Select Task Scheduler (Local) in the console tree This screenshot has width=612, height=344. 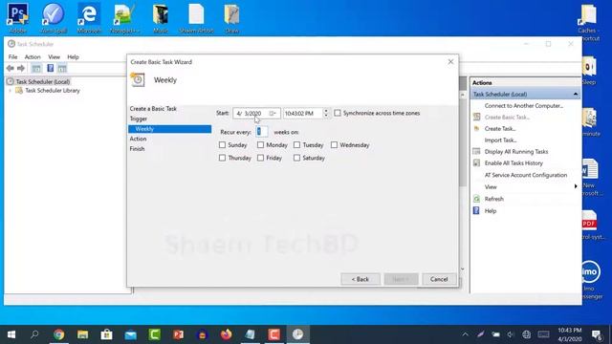[43, 81]
